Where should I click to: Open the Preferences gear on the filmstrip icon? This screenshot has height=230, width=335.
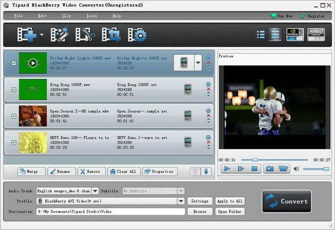tap(137, 34)
